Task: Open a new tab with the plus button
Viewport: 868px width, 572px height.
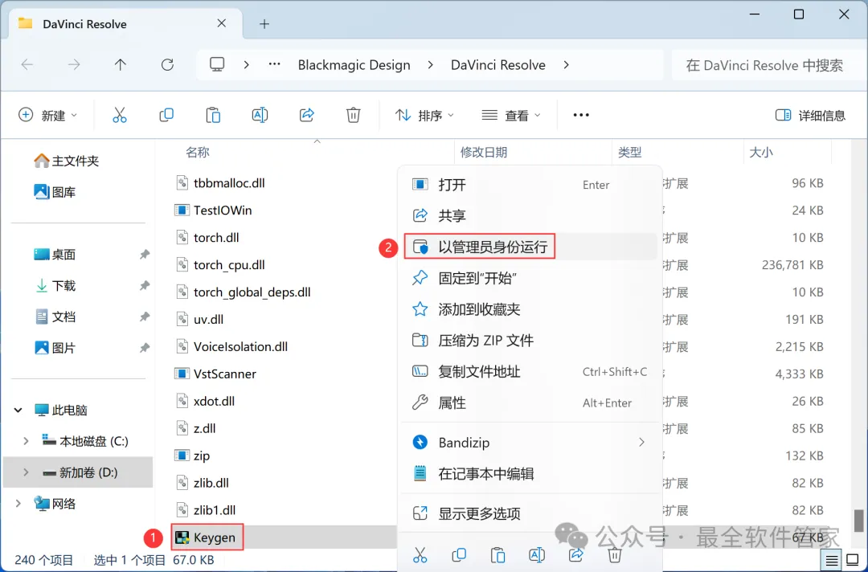Action: (264, 24)
